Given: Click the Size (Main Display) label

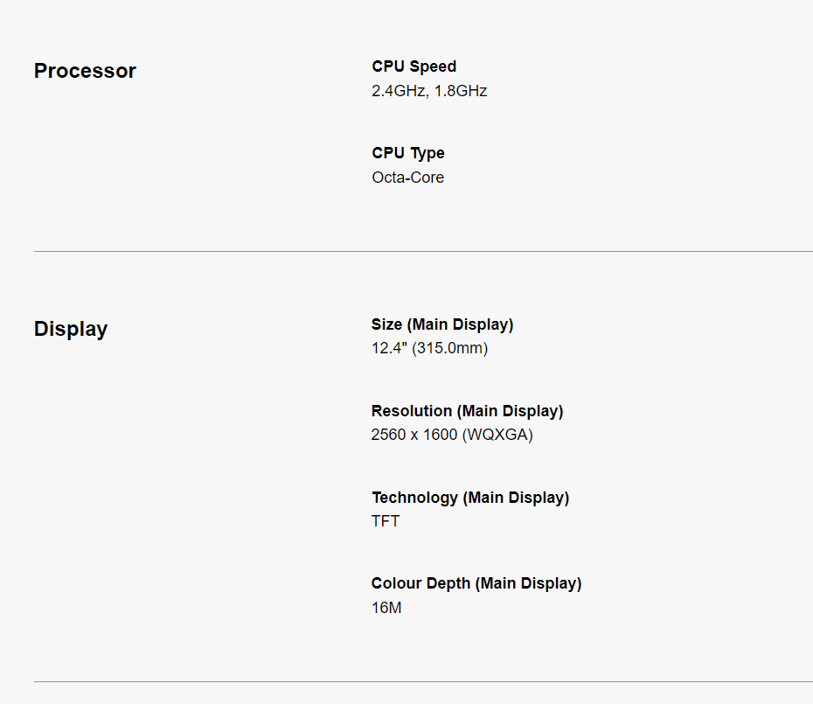Looking at the screenshot, I should 441,324.
